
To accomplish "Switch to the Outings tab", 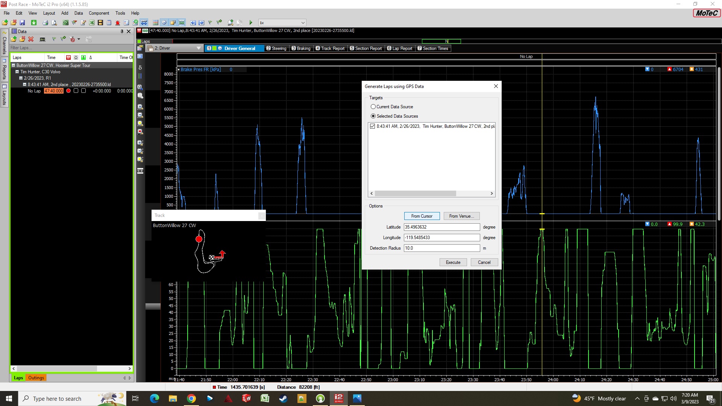I will [36, 378].
